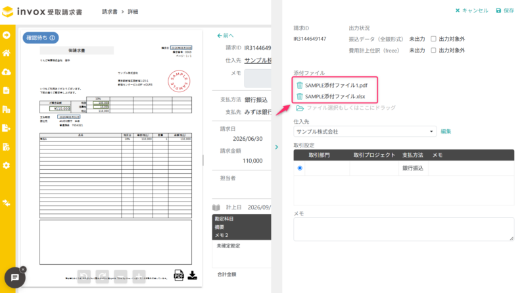The height and width of the screenshot is (293, 526).
Task: Open the PDF file icon
Action: pos(179,275)
